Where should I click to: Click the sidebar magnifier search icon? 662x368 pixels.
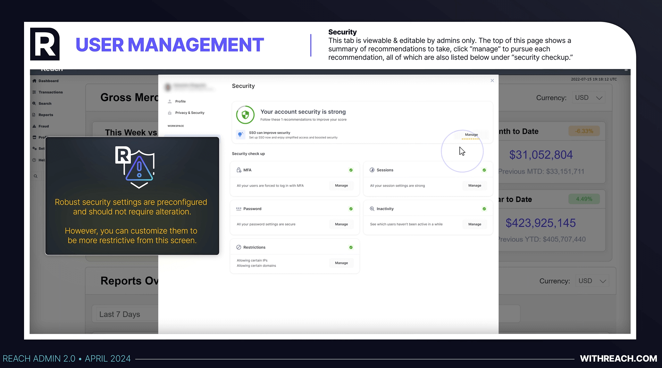[x=36, y=176]
